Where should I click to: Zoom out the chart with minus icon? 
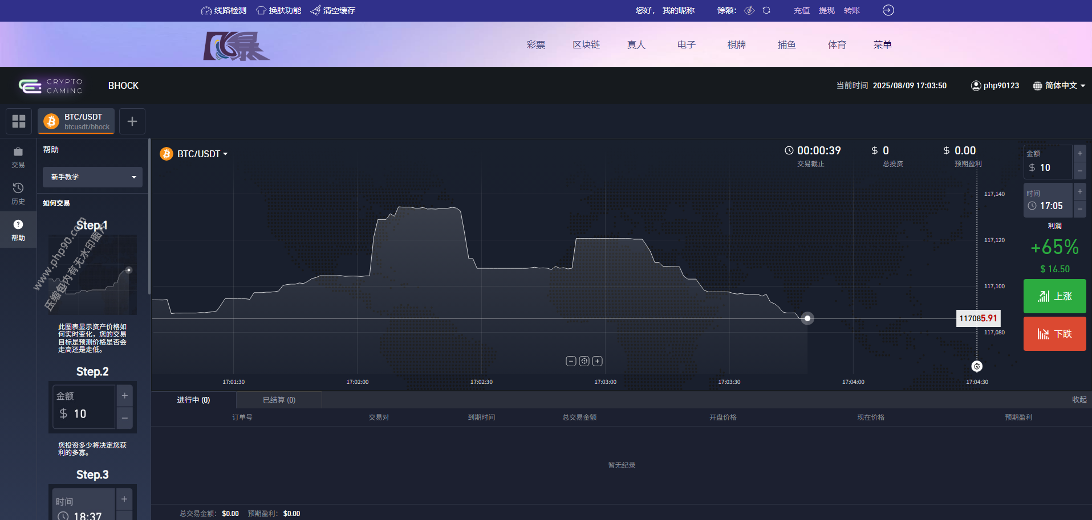[571, 361]
